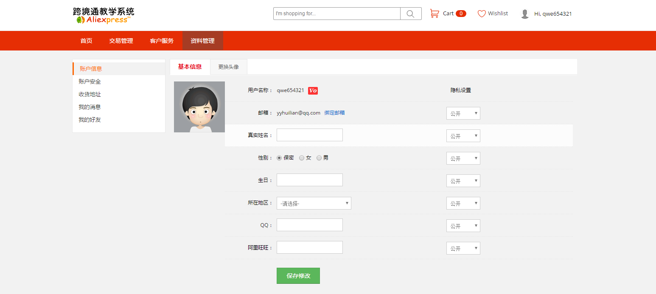The height and width of the screenshot is (294, 656).
Task: Click the user avatar icon in header
Action: coord(525,14)
